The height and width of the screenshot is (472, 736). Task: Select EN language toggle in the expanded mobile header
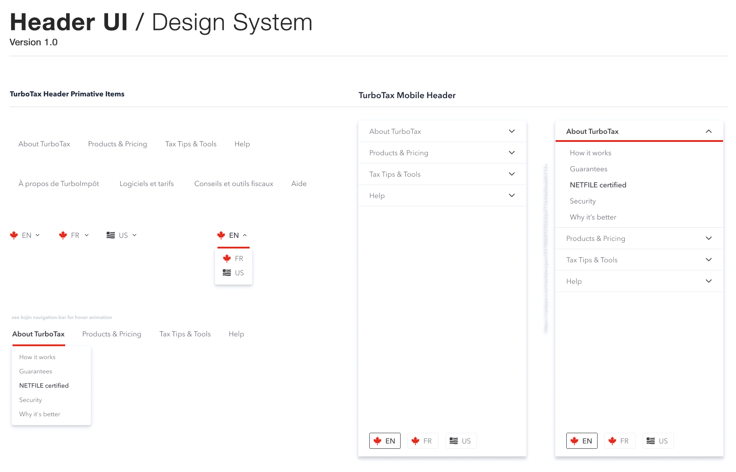[582, 441]
